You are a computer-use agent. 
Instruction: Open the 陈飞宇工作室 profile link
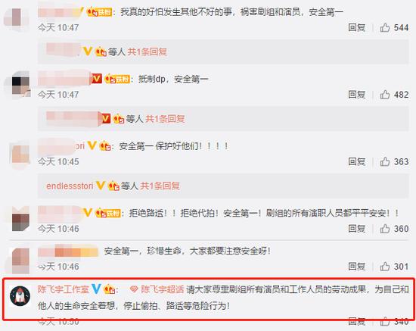(63, 289)
